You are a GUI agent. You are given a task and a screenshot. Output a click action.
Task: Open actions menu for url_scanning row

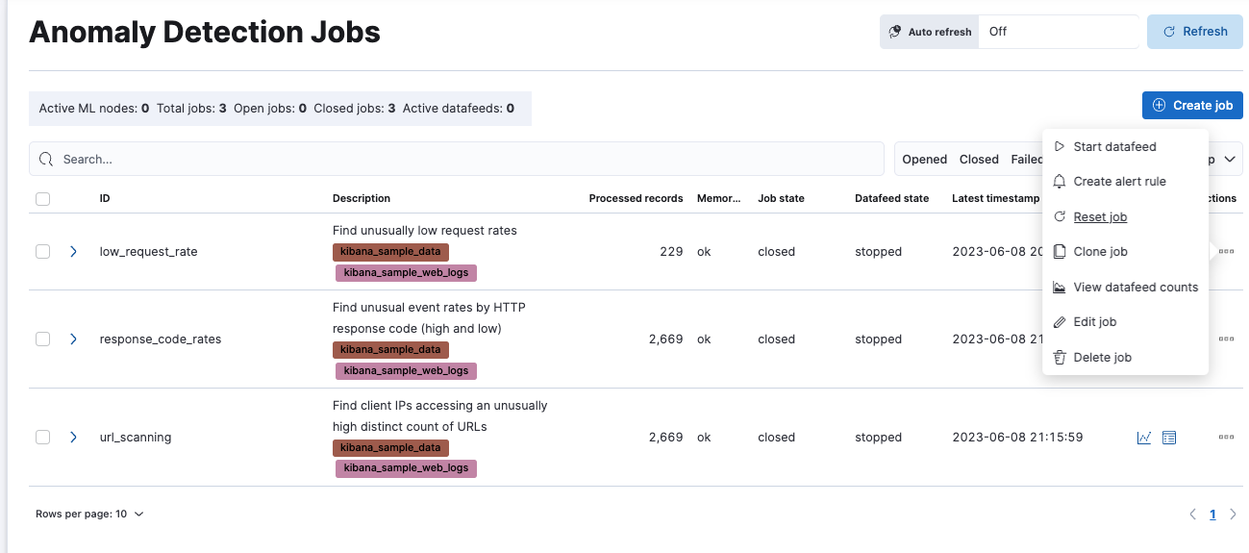1226,438
